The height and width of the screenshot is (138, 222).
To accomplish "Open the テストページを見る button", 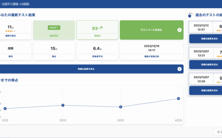I will click(151, 30).
